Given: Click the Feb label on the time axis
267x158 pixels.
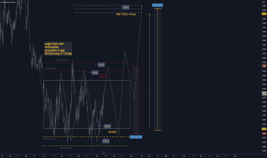Looking at the screenshot, I should pos(184,156).
